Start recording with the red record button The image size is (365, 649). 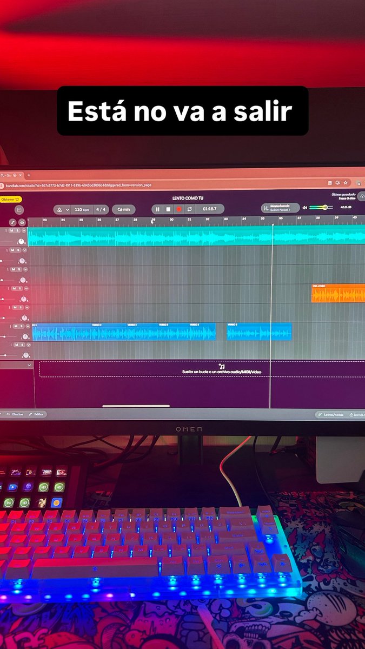[x=179, y=209]
